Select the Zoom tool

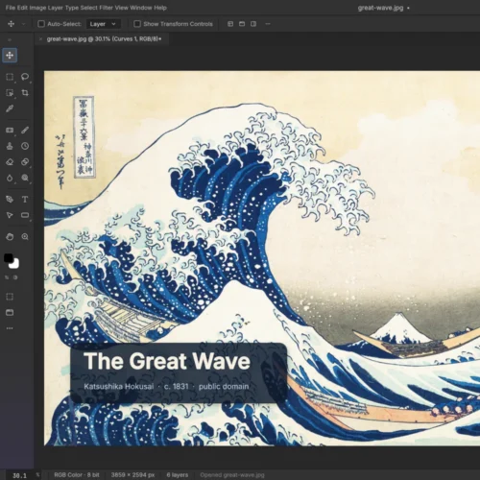25,237
